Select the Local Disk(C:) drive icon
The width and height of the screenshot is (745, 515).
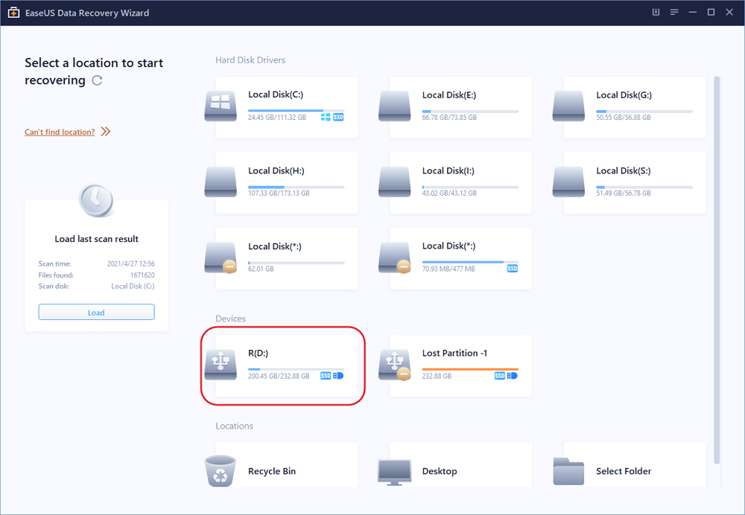(221, 107)
